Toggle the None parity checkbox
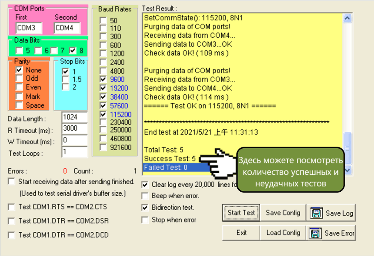Image resolution: width=374 pixels, height=256 pixels. click(x=19, y=70)
